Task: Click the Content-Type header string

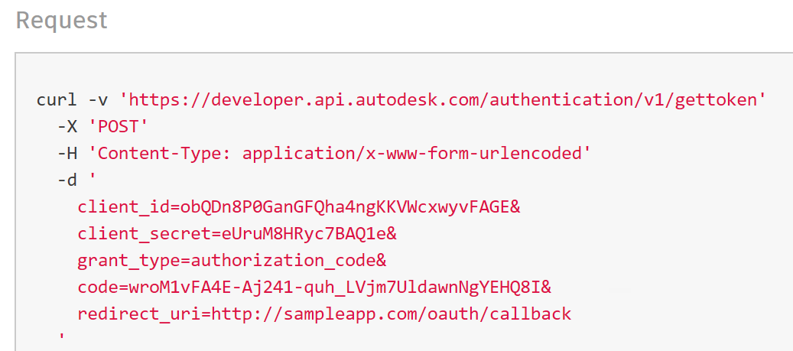Action: tap(340, 153)
